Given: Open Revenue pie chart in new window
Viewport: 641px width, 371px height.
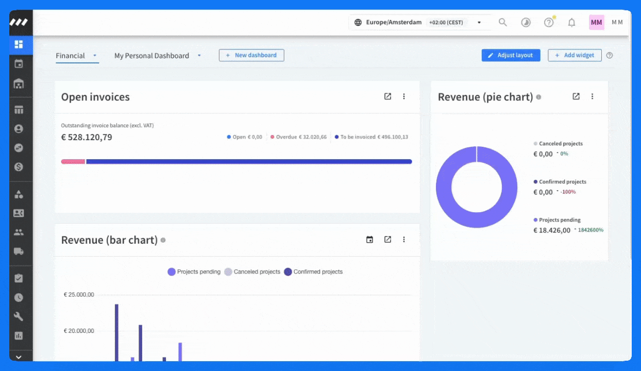Looking at the screenshot, I should [x=576, y=96].
